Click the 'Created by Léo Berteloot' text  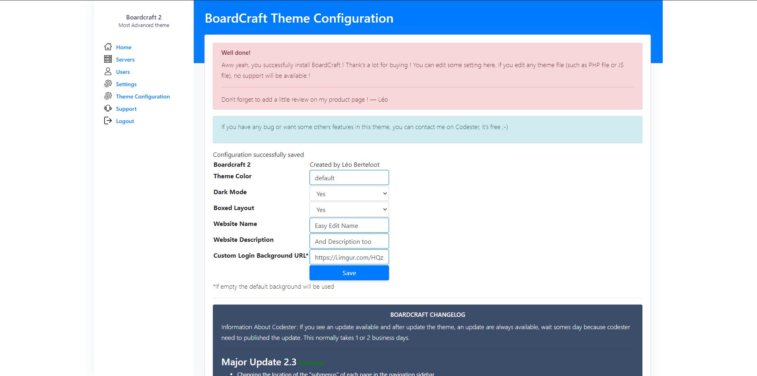pyautogui.click(x=344, y=164)
